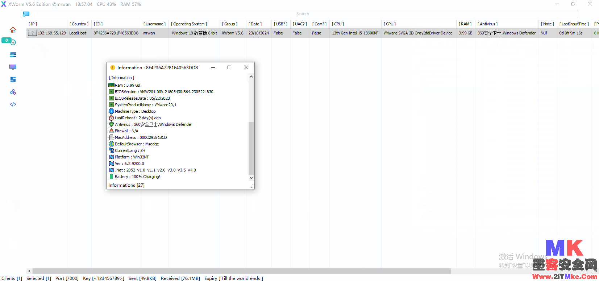Click the username cell mrwan
Screen dimensions: 599x281
click(149, 33)
